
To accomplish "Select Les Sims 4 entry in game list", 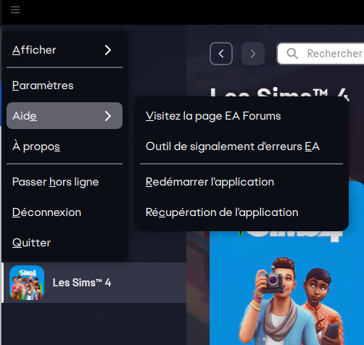I will pyautogui.click(x=94, y=283).
